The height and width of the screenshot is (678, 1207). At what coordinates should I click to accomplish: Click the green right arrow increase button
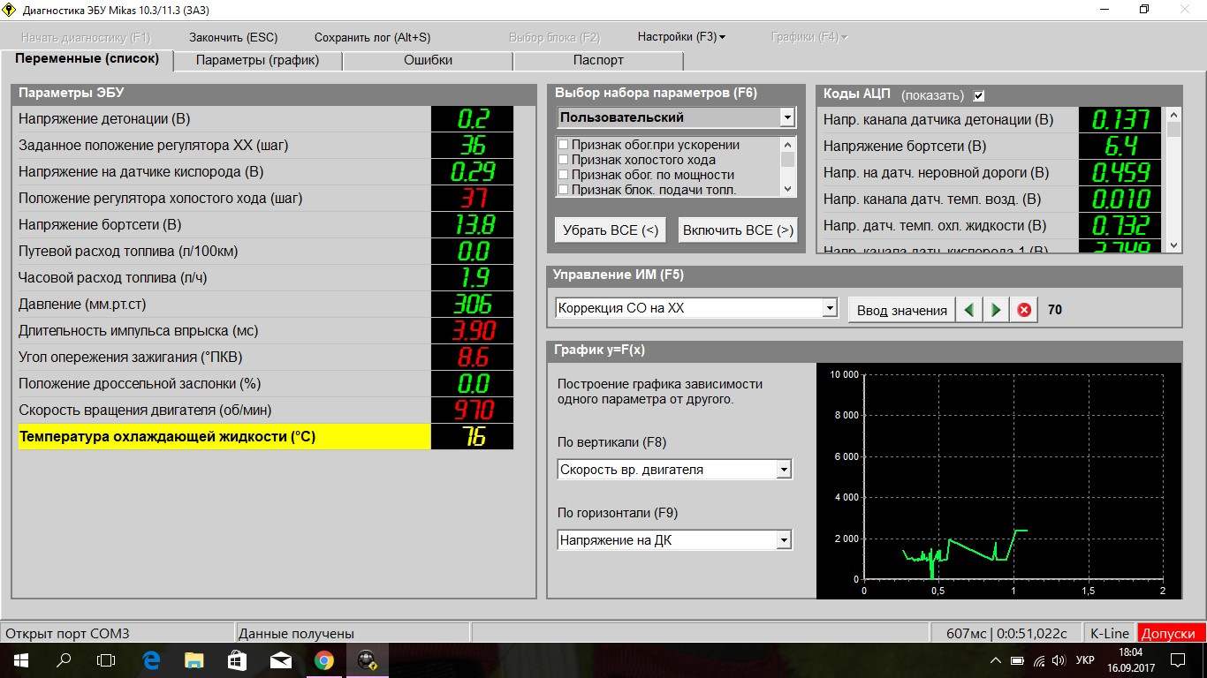[997, 310]
